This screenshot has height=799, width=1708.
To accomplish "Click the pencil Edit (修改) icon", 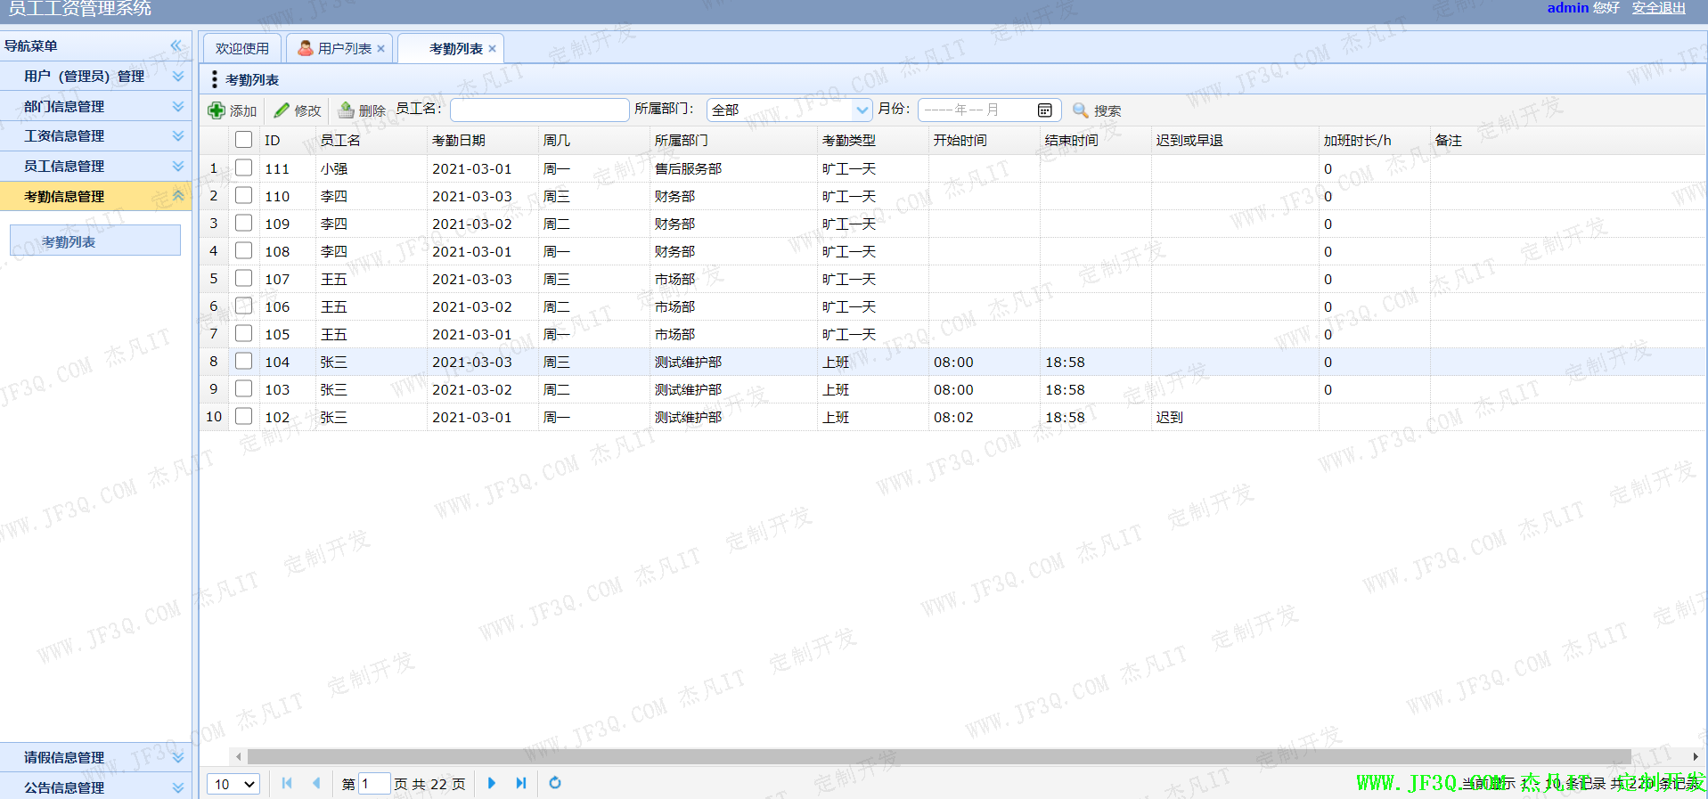I will (282, 110).
